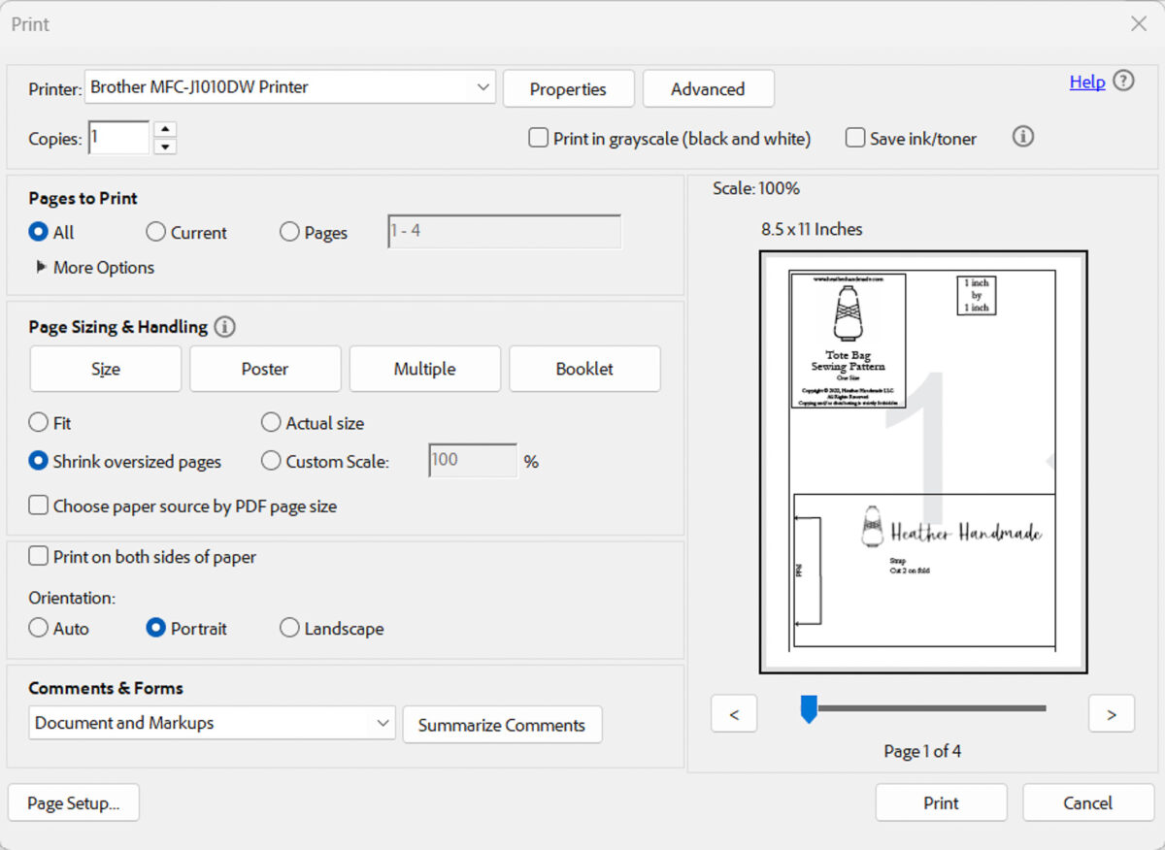Choose the Fit sizing option
Viewport: 1165px width, 850px height.
38,422
